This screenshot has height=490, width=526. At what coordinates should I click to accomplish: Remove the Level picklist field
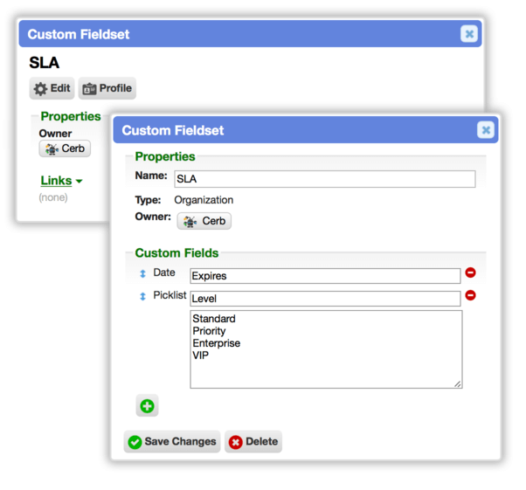(x=470, y=295)
